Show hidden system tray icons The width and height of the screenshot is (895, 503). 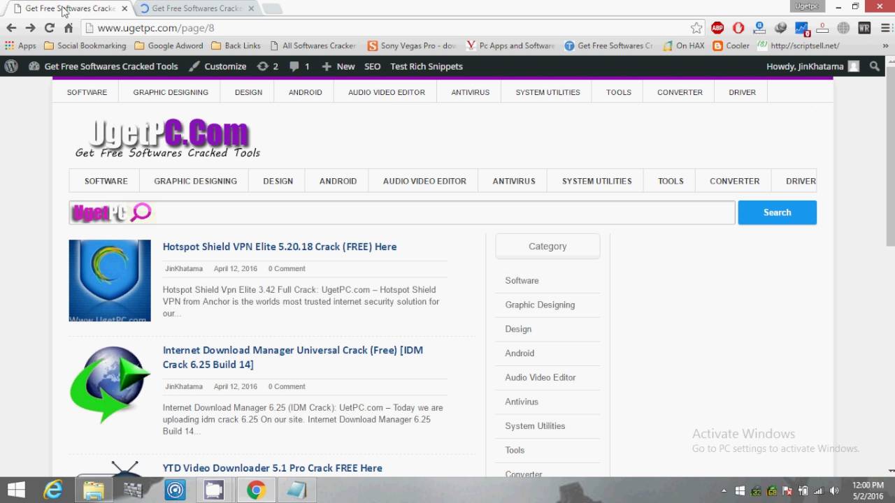click(x=724, y=491)
